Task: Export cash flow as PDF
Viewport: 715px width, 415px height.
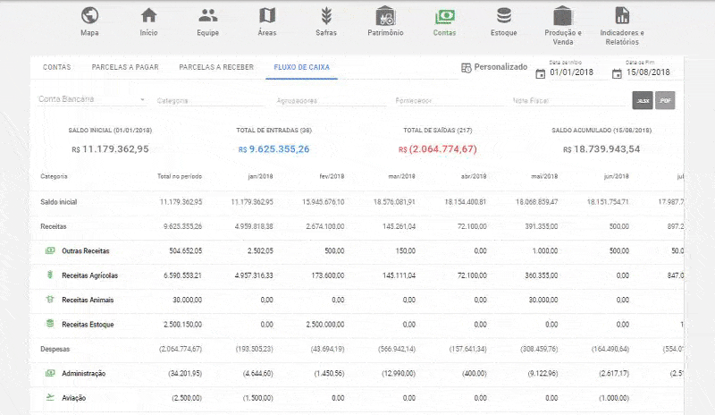Action: click(x=665, y=101)
